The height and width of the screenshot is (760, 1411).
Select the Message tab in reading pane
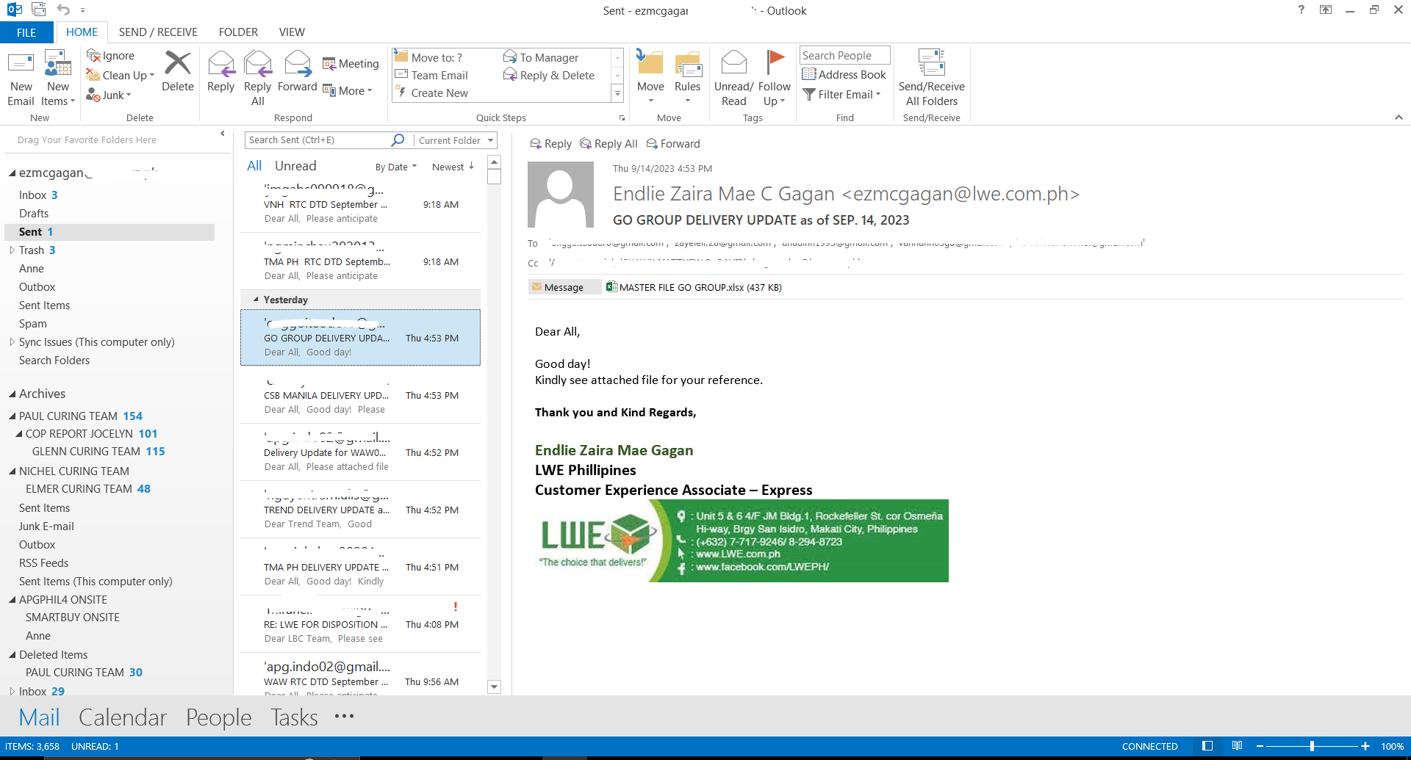pyautogui.click(x=564, y=287)
